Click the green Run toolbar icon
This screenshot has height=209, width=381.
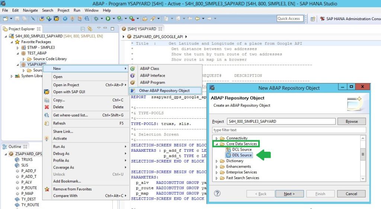pos(108,19)
